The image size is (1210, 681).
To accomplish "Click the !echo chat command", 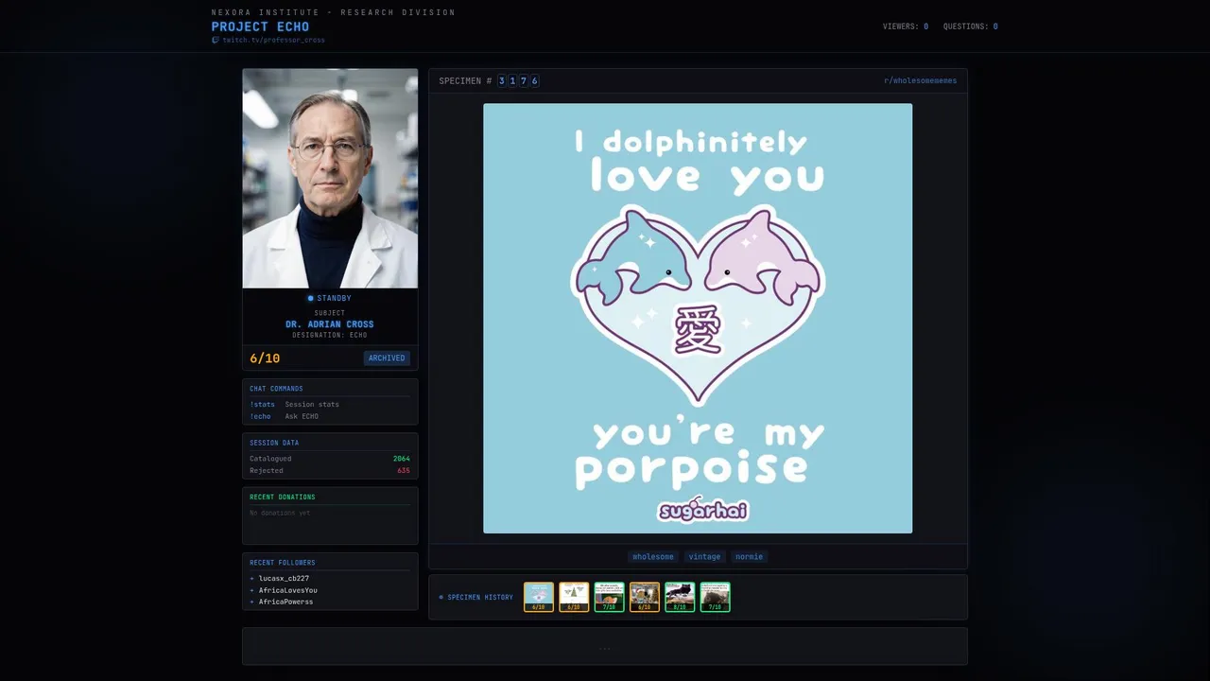I will (x=260, y=416).
